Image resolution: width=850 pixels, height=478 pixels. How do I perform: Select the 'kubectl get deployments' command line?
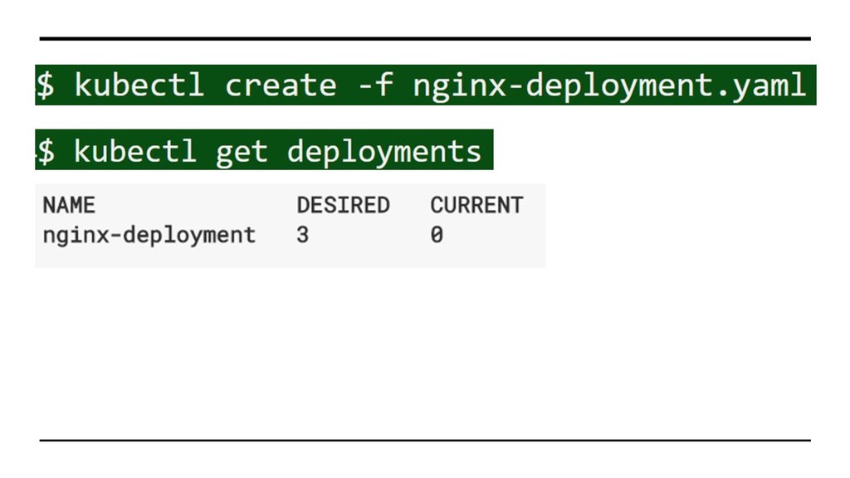click(x=264, y=149)
